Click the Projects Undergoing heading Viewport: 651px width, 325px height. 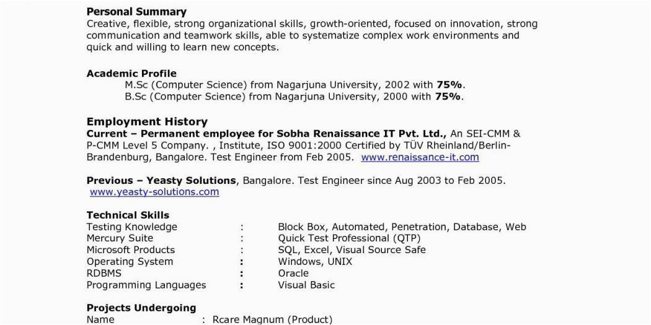(141, 308)
